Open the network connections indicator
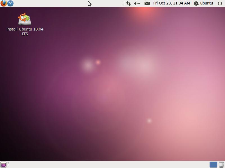 pyautogui.click(x=129, y=3)
